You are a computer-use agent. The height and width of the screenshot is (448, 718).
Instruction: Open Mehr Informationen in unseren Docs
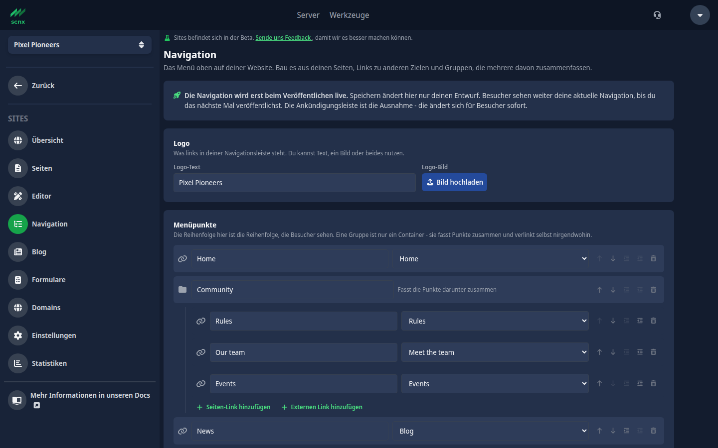[80, 400]
